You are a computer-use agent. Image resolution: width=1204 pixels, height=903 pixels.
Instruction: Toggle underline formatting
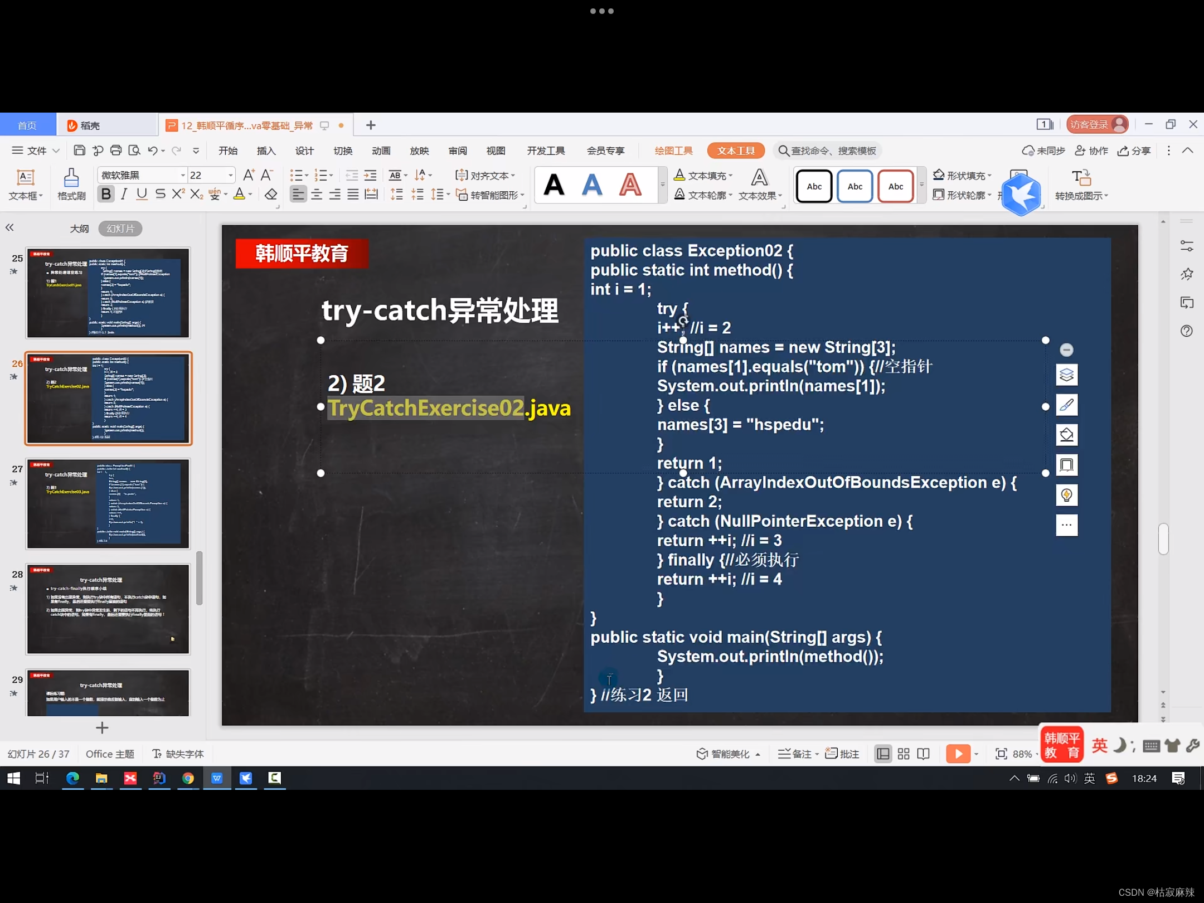142,194
